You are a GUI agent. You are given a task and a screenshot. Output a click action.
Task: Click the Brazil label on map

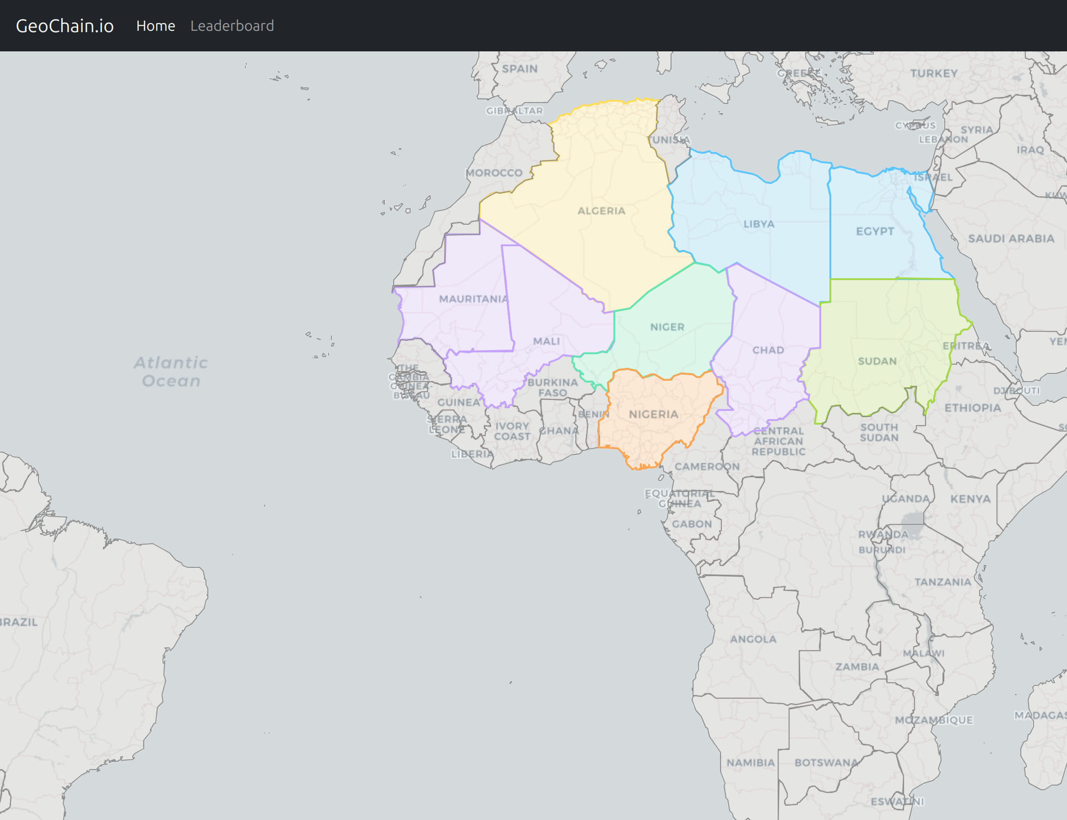(x=19, y=622)
